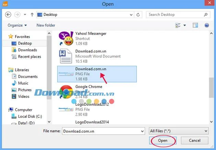Viewport: 216px width, 150px height.
Task: Open the Help question mark icon
Action: [207, 25]
